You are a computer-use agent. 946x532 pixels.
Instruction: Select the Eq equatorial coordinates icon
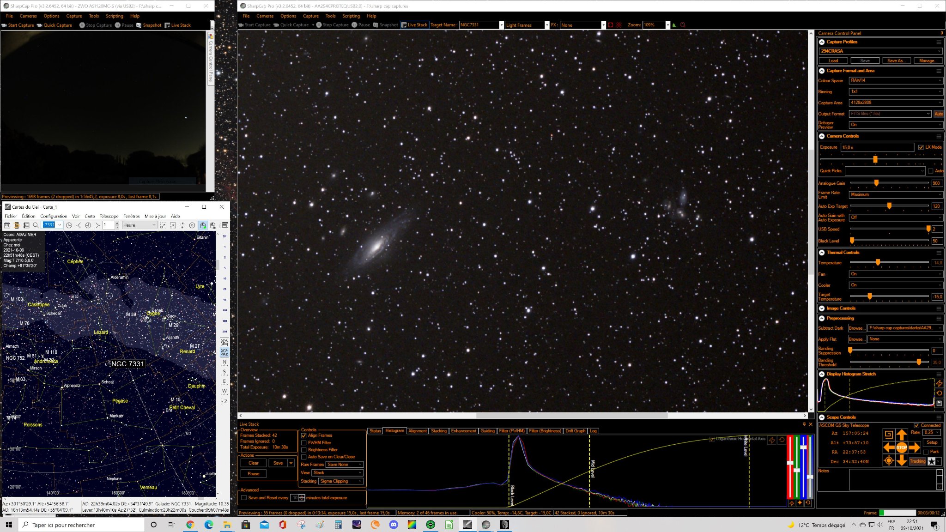coord(224,343)
